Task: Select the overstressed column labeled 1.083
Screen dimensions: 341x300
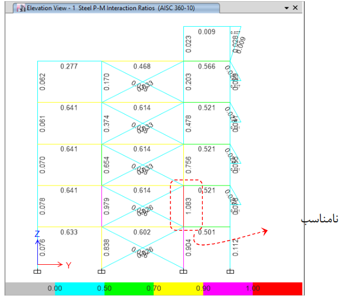Action: [184, 206]
